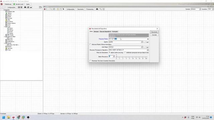Click the red Dude icon left of Preferências

point(2,4)
